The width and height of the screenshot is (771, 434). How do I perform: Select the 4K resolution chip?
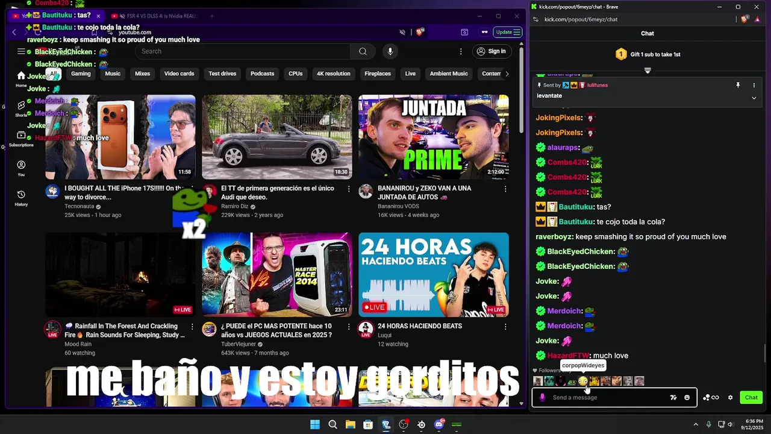coord(333,74)
